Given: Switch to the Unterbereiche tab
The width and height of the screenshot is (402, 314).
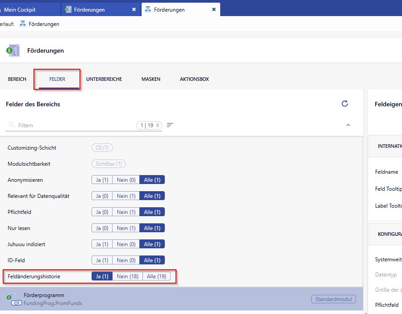Looking at the screenshot, I should pos(104,79).
